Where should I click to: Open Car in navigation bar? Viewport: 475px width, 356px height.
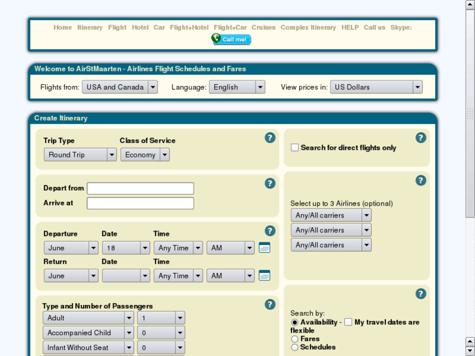click(x=159, y=27)
